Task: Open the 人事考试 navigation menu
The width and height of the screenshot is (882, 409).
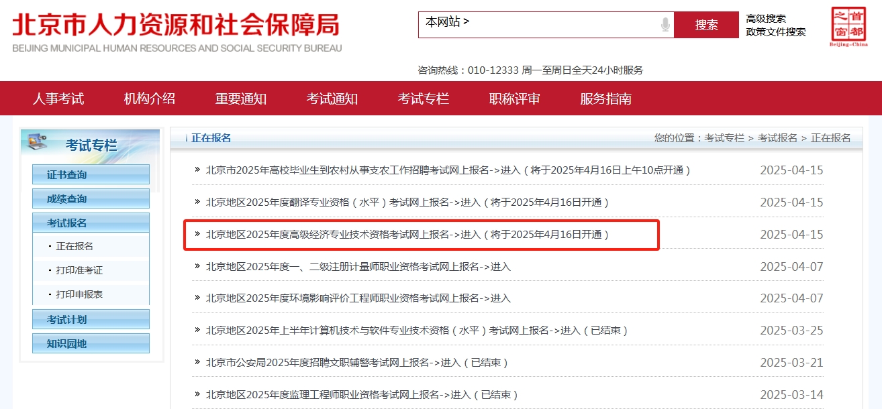Action: point(58,99)
